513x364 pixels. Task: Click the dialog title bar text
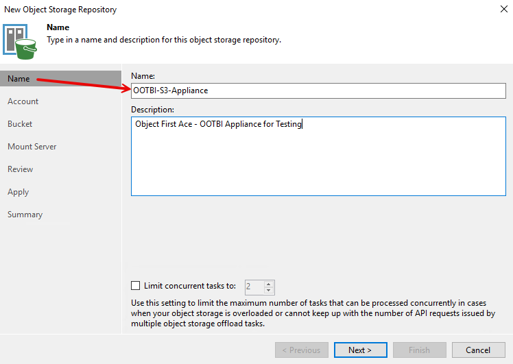pos(60,10)
